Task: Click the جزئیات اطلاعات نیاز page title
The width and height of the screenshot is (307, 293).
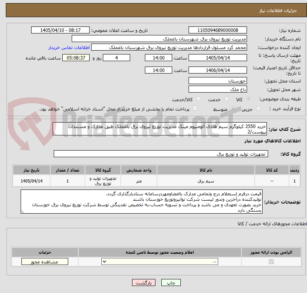Action: [278, 11]
